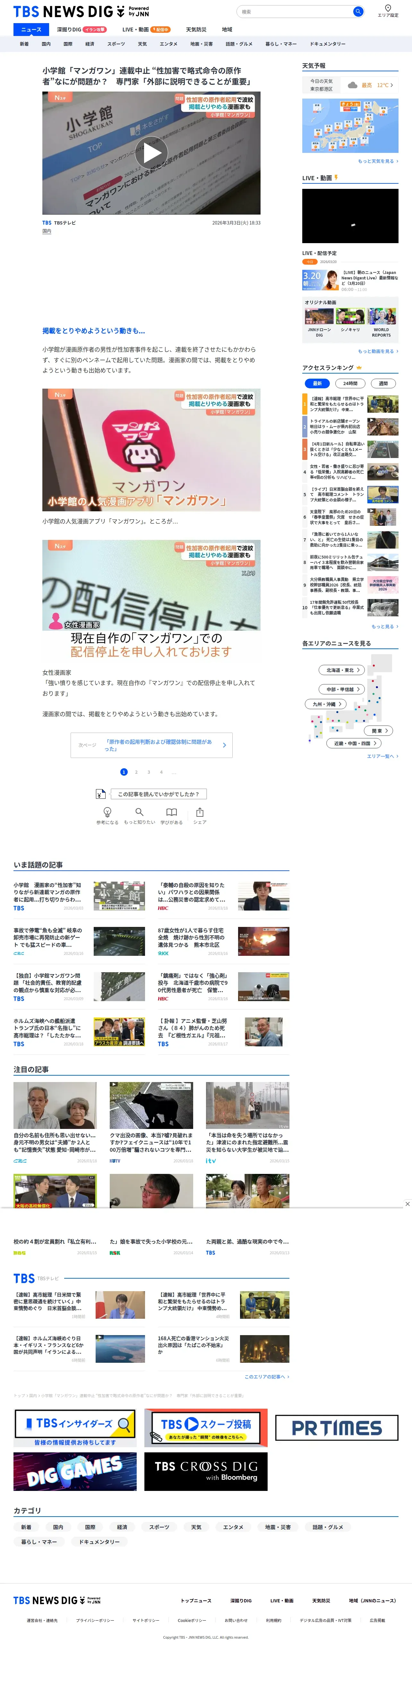Viewport: 412px width, 1682px height.
Task: Expand 中部・甲信越 area news
Action: (342, 689)
